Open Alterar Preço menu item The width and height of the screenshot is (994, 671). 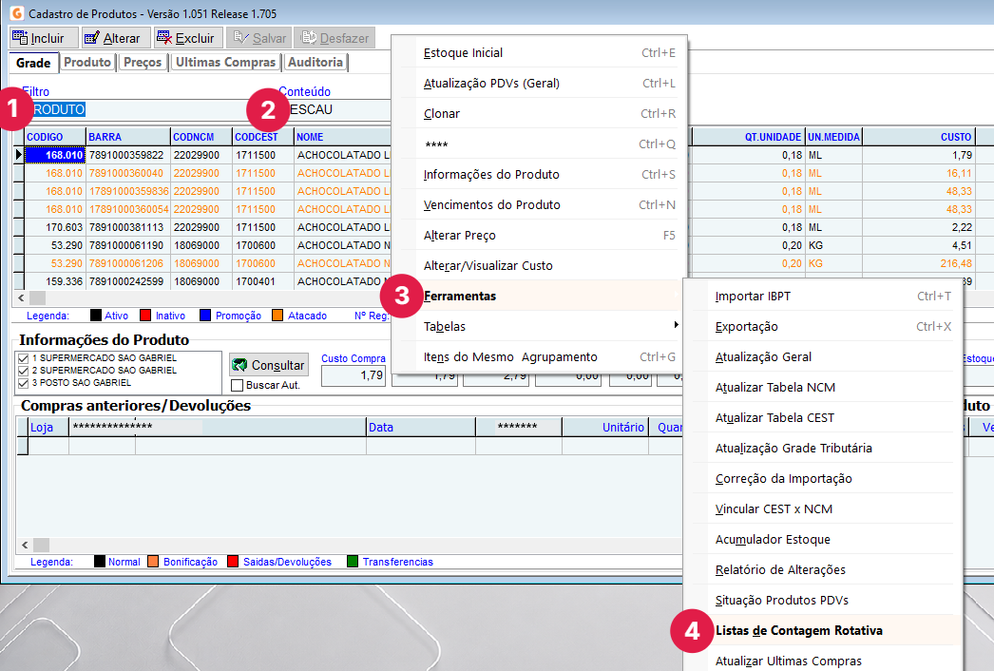coord(539,236)
